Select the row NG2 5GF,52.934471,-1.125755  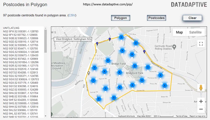pyautogui.click(x=20, y=49)
